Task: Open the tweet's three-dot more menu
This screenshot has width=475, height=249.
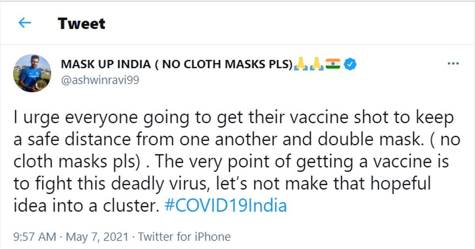Action: 453,64
